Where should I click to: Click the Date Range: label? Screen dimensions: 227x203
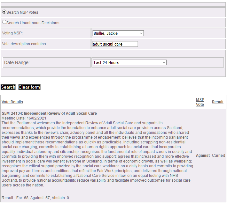pyautogui.click(x=17, y=62)
